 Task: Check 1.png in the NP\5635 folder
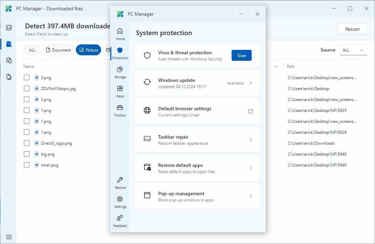27,111
